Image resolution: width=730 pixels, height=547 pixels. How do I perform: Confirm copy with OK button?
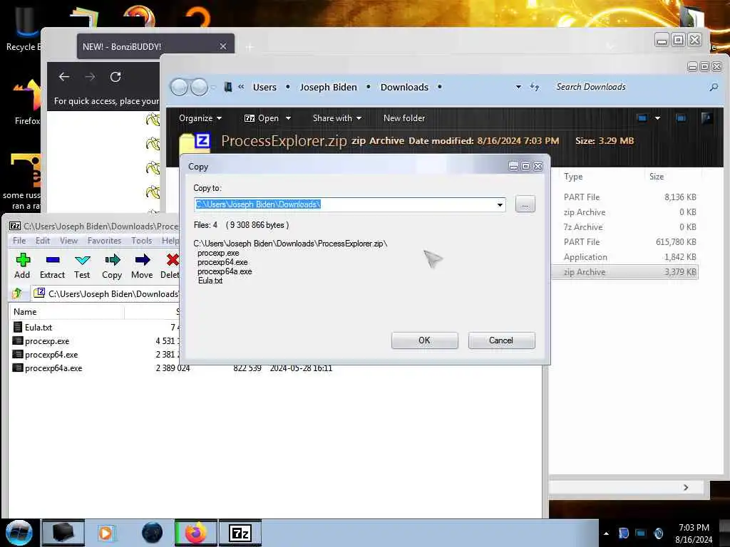pos(425,340)
